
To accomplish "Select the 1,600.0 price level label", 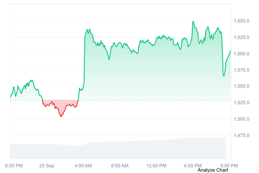I will (241, 54).
